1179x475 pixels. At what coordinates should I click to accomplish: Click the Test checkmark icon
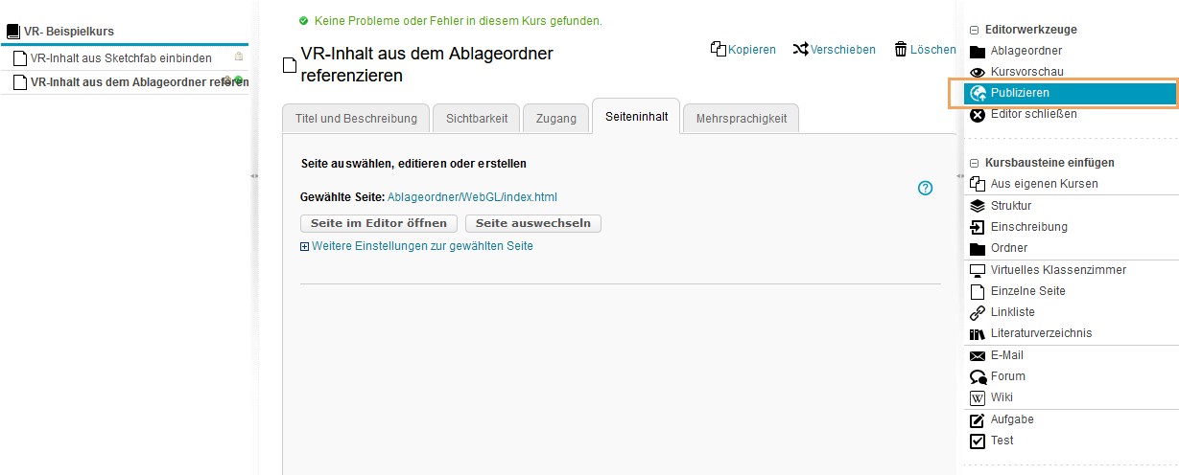click(978, 441)
